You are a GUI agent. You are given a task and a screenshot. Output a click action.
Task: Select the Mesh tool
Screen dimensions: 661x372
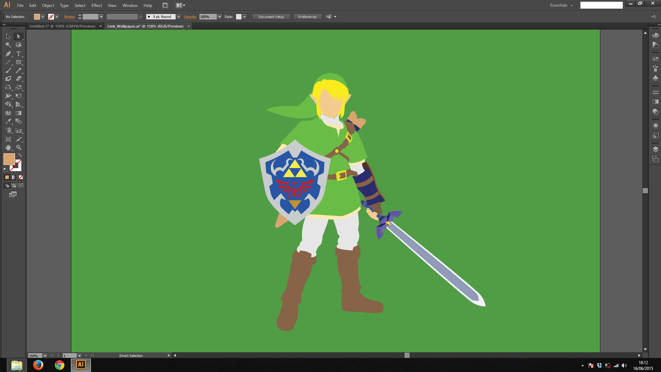pos(8,113)
